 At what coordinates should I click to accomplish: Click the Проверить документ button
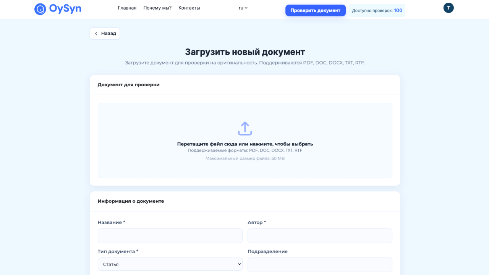click(315, 10)
